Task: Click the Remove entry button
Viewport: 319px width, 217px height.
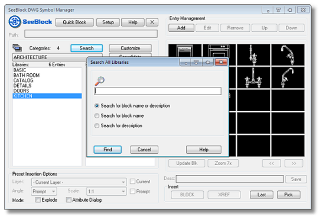Action: point(235,28)
